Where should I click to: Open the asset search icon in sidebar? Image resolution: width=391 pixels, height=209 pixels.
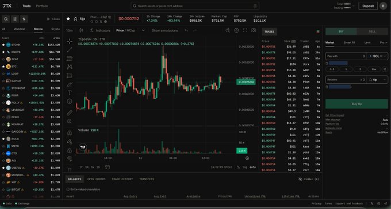pos(6,19)
